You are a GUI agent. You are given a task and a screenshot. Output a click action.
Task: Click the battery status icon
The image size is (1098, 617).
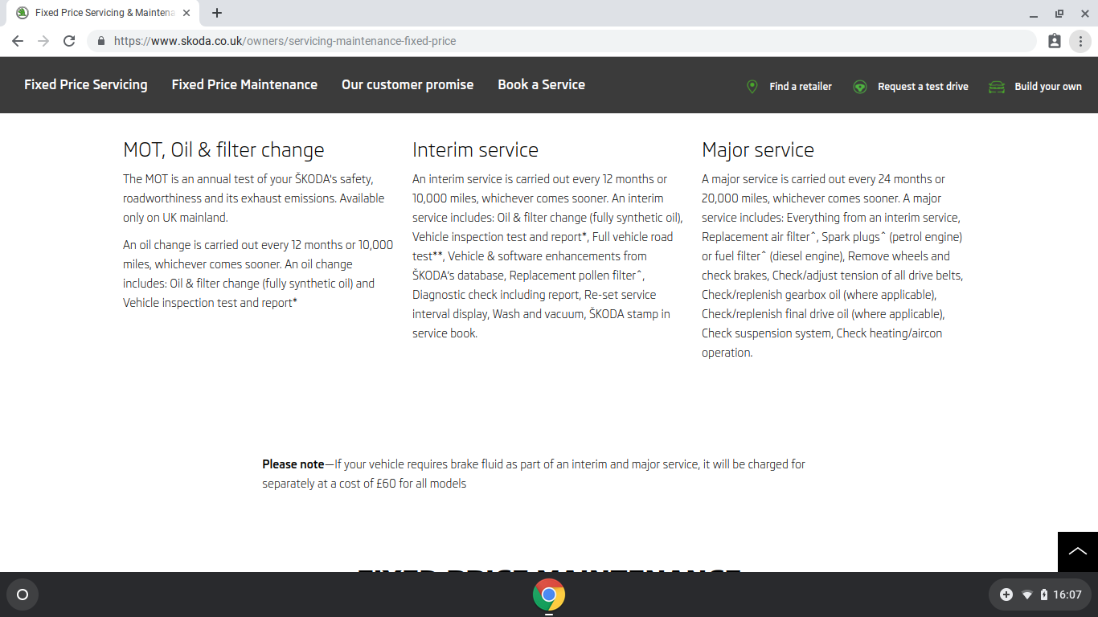tap(1044, 595)
